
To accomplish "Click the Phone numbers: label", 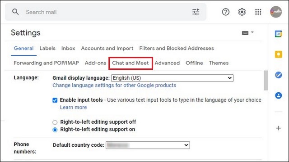I will (25, 148).
